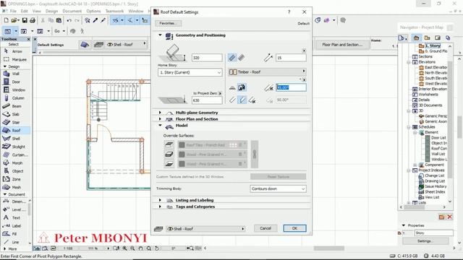Select the Object tool
463x260 pixels.
pos(16,171)
